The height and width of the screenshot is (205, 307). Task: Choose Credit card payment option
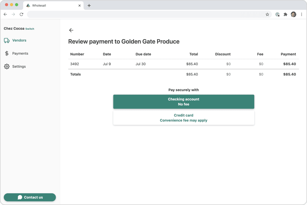pyautogui.click(x=184, y=118)
